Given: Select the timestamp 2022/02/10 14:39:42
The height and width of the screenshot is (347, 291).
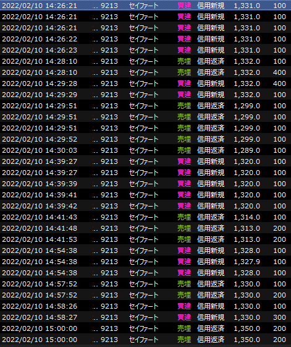Looking at the screenshot, I should [x=40, y=206].
